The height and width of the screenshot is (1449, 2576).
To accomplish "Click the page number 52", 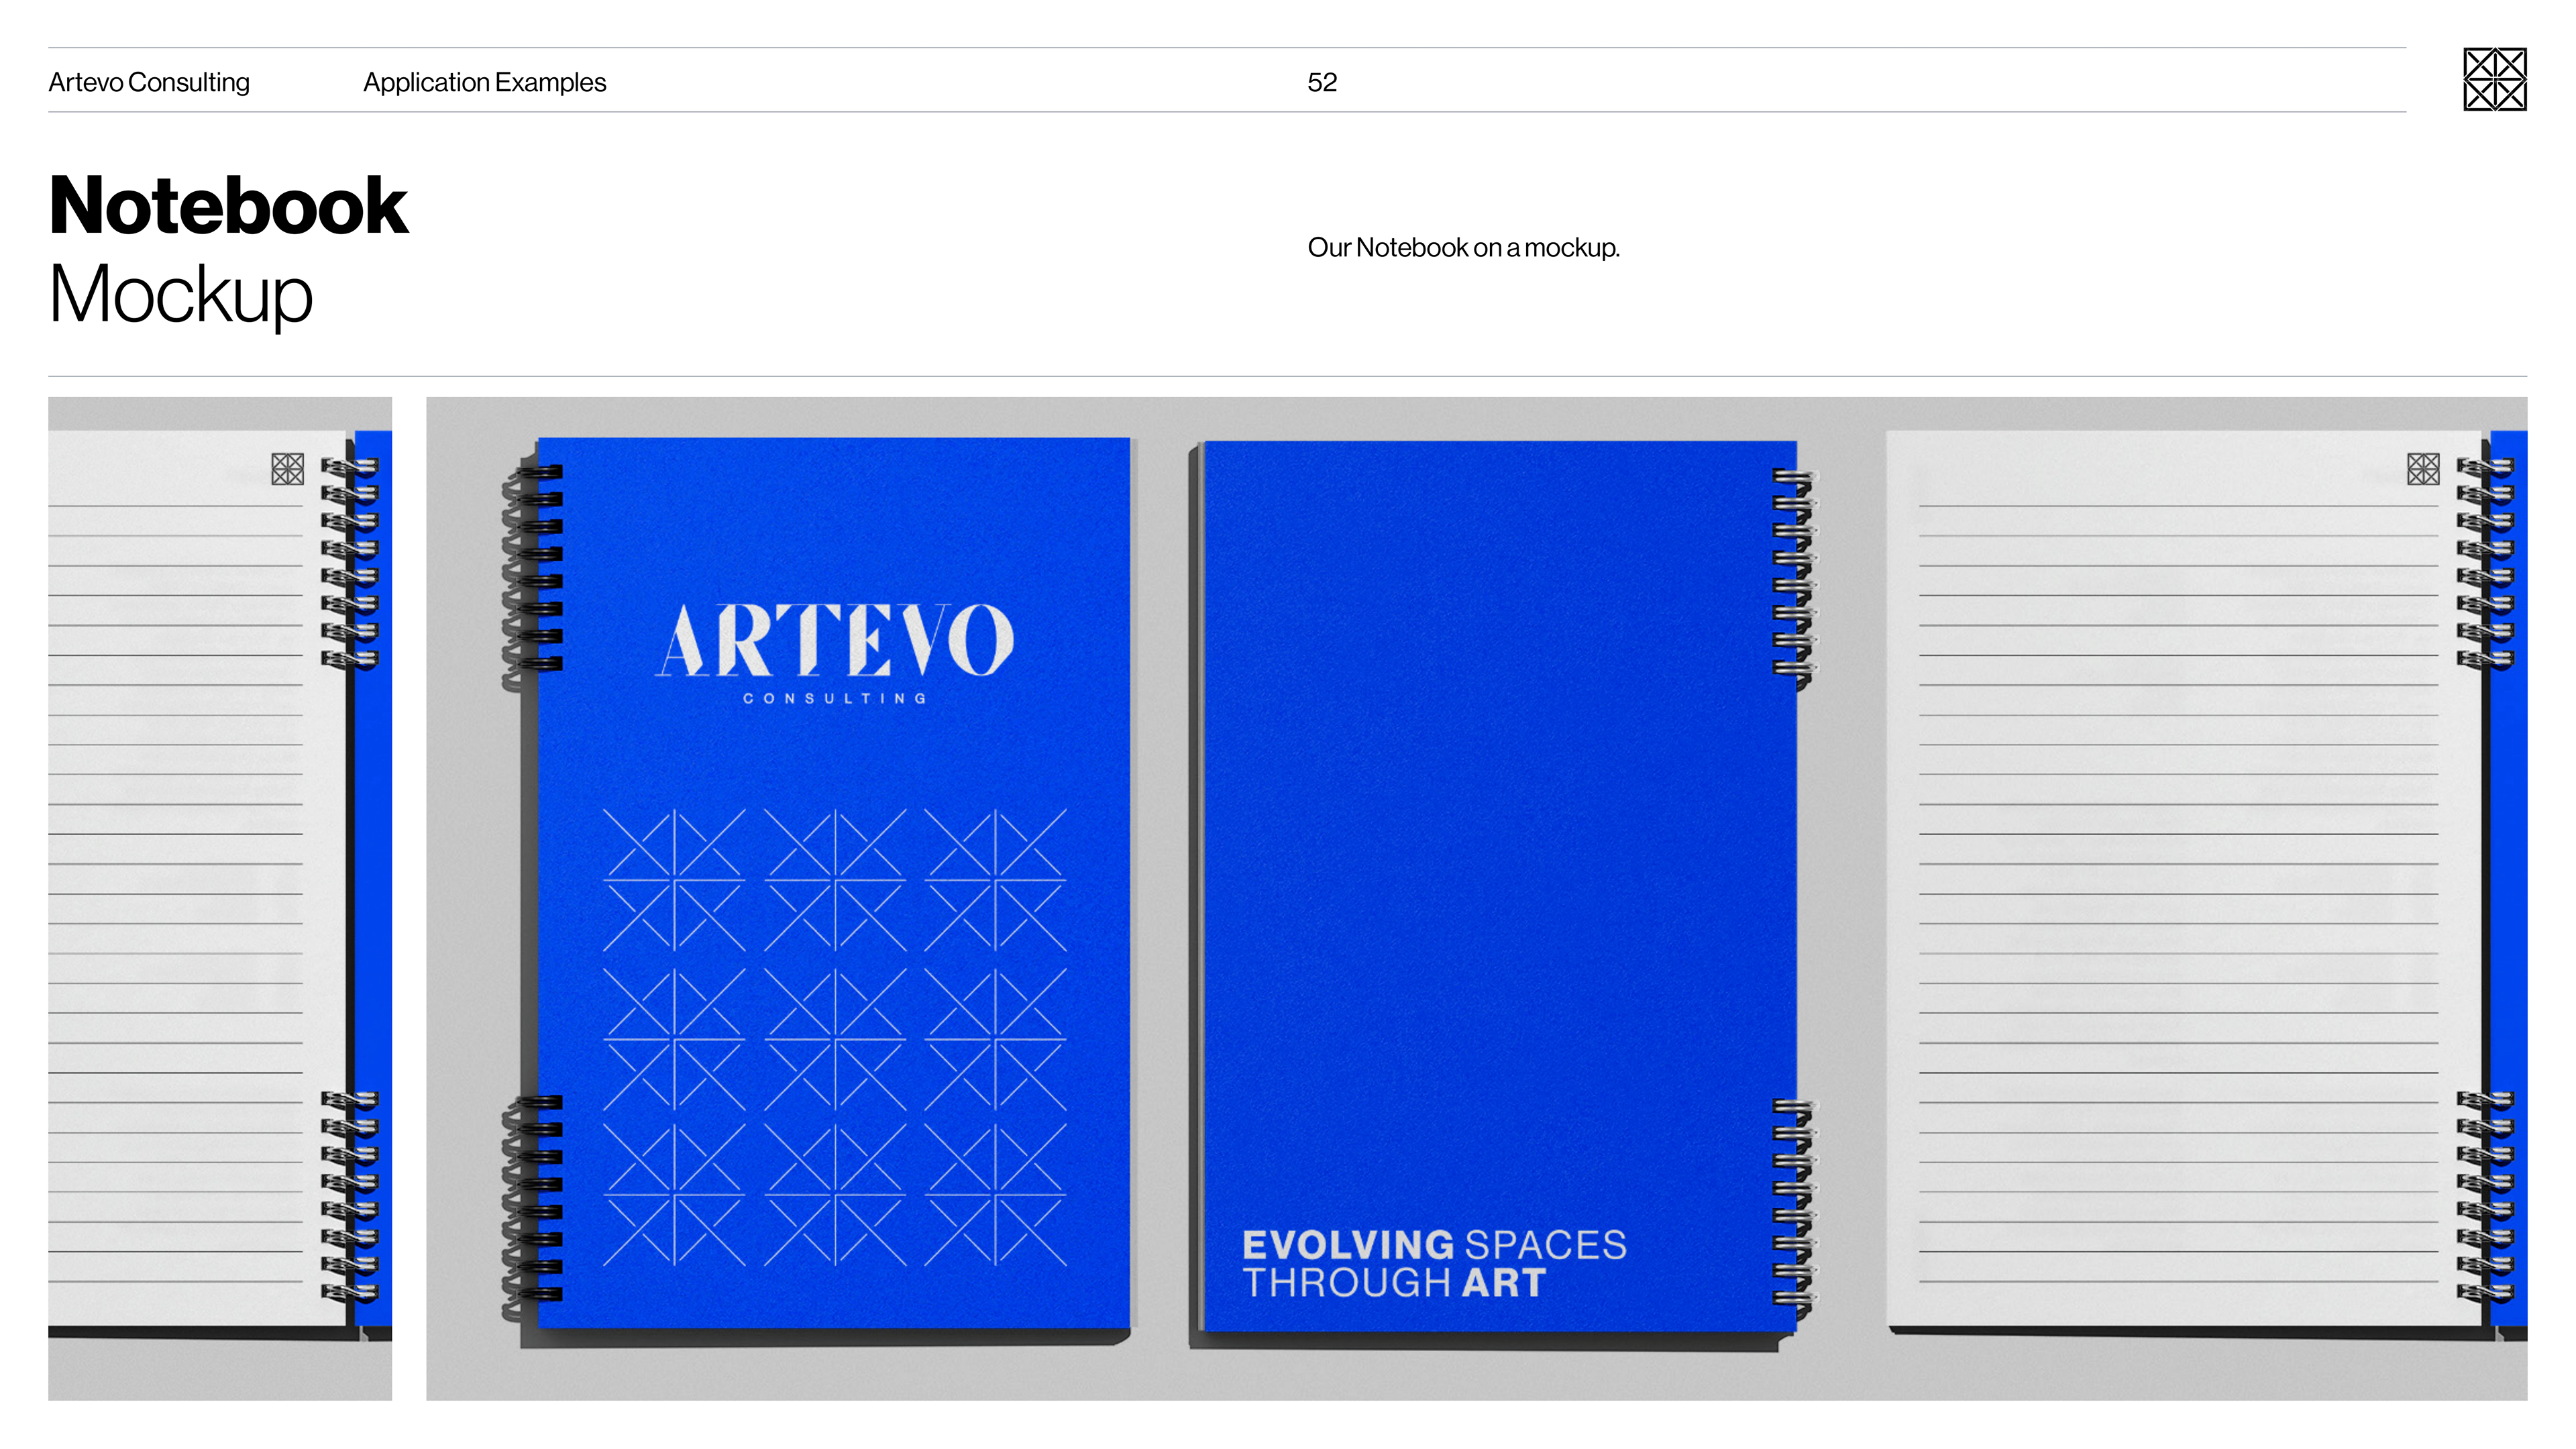I will (1321, 82).
